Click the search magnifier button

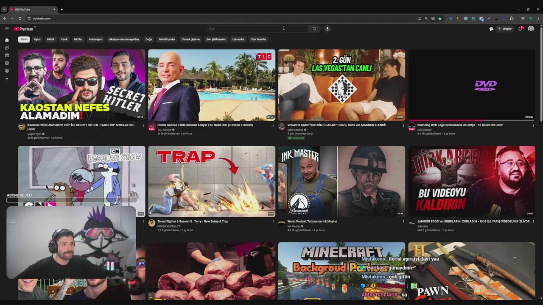click(x=314, y=29)
